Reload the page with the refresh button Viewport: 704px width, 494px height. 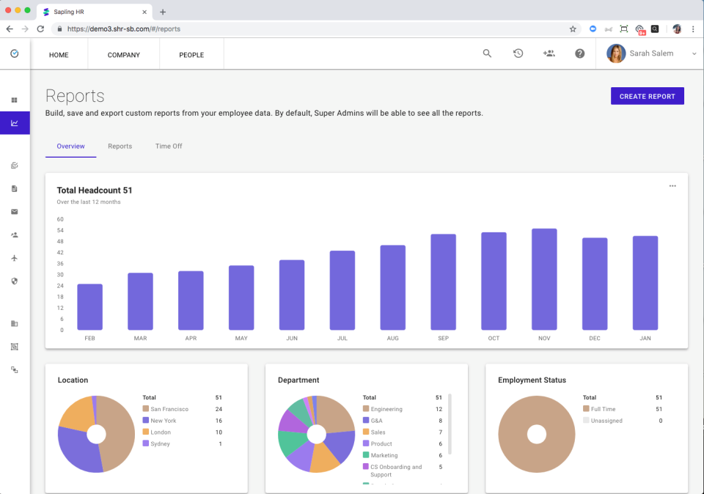point(40,29)
